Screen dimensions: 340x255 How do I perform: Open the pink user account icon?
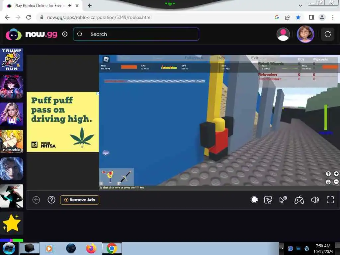point(283,34)
